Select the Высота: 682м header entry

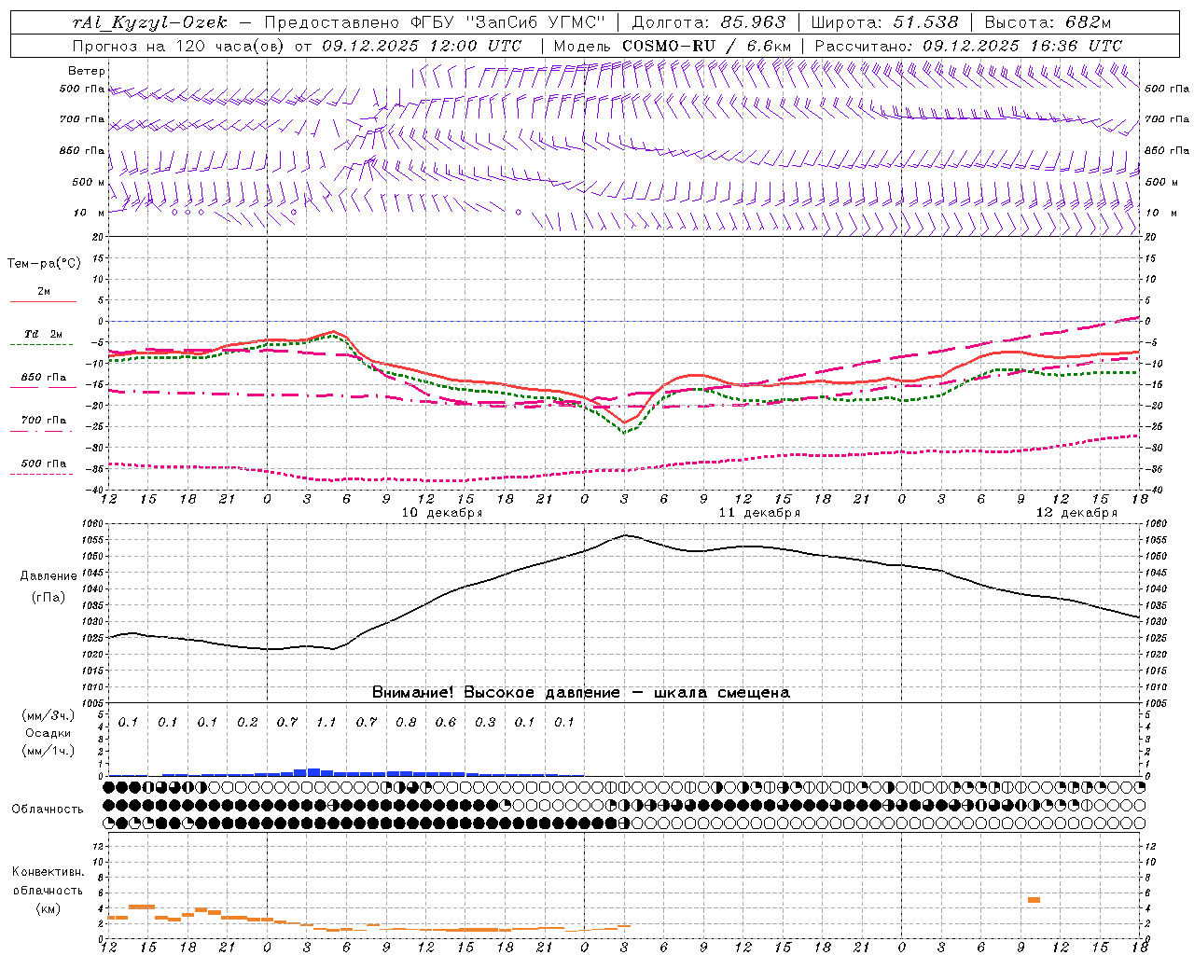[1048, 22]
